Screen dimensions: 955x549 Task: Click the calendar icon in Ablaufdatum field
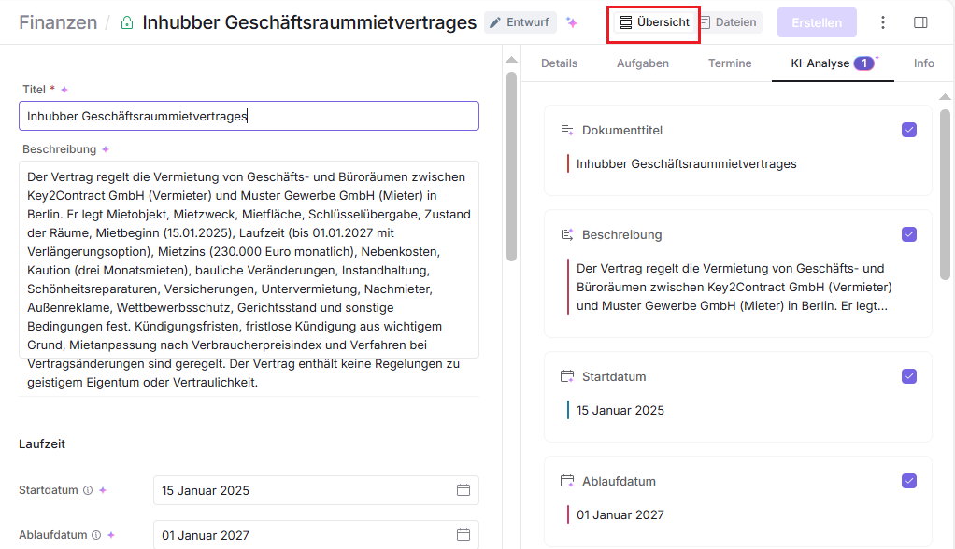pos(463,535)
